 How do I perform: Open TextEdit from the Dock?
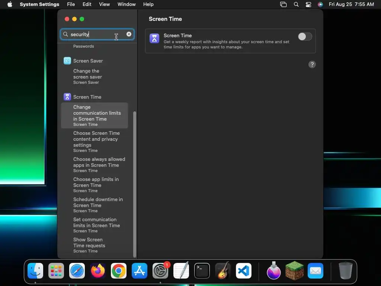[x=181, y=270]
